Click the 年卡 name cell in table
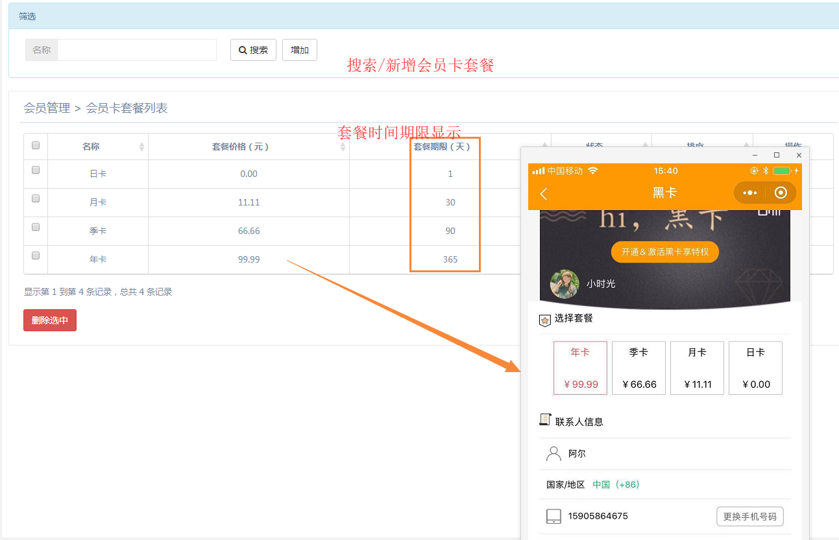This screenshot has width=839, height=540. (98, 259)
